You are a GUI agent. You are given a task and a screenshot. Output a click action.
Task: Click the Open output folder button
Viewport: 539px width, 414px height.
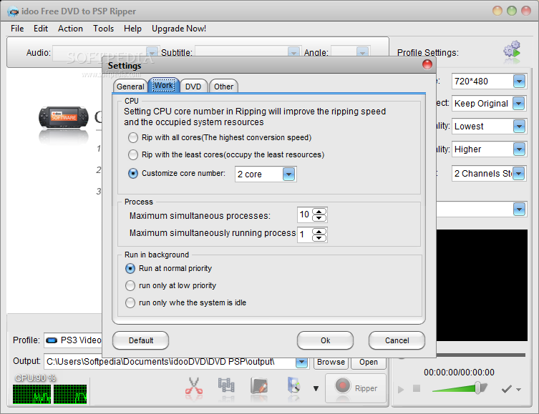point(368,363)
